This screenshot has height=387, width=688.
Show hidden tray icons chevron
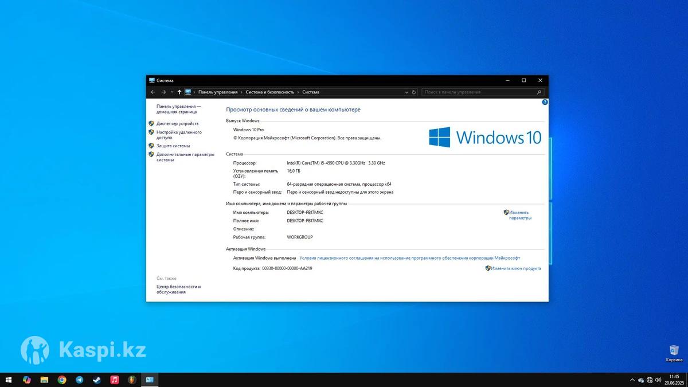[632, 380]
